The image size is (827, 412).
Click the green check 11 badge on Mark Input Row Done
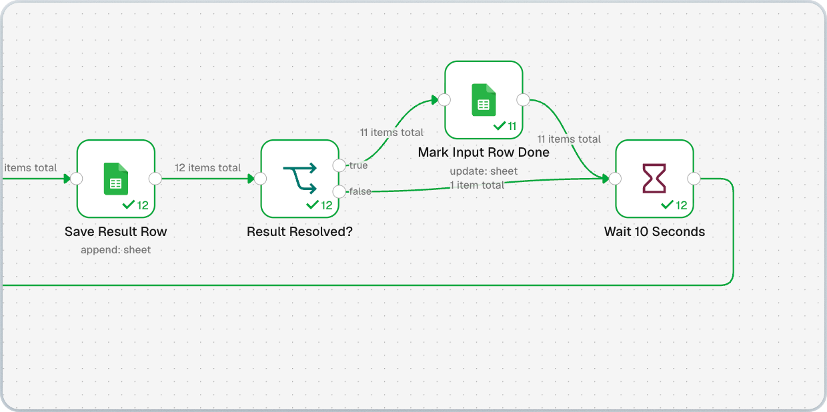pyautogui.click(x=505, y=126)
